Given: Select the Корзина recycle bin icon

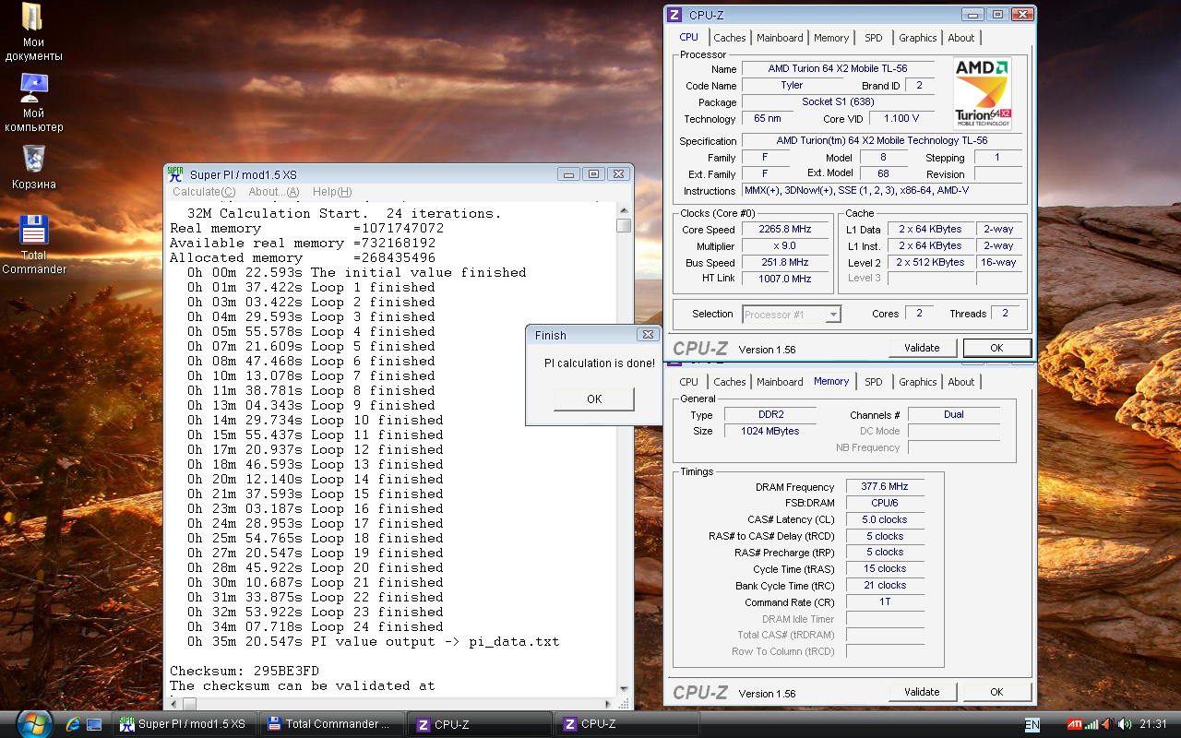Looking at the screenshot, I should pos(33,159).
